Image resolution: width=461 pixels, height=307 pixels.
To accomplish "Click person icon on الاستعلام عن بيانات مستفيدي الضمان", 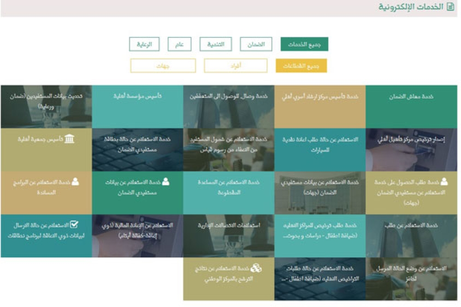I will 165,182.
